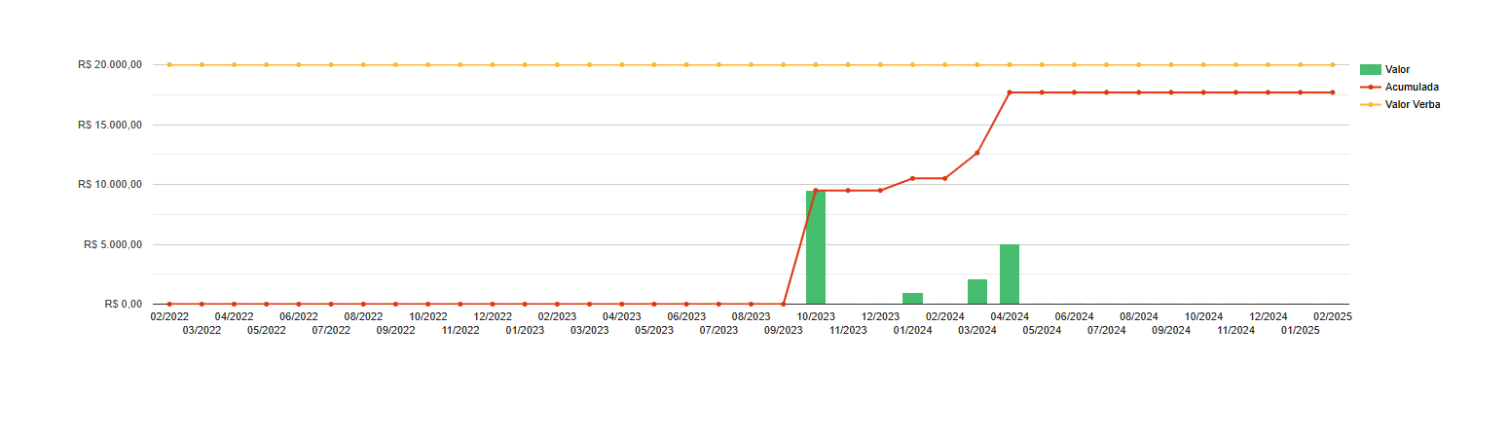Select the small green bar for 01/2024
Screen dimensions: 1509x437
pyautogui.click(x=912, y=298)
